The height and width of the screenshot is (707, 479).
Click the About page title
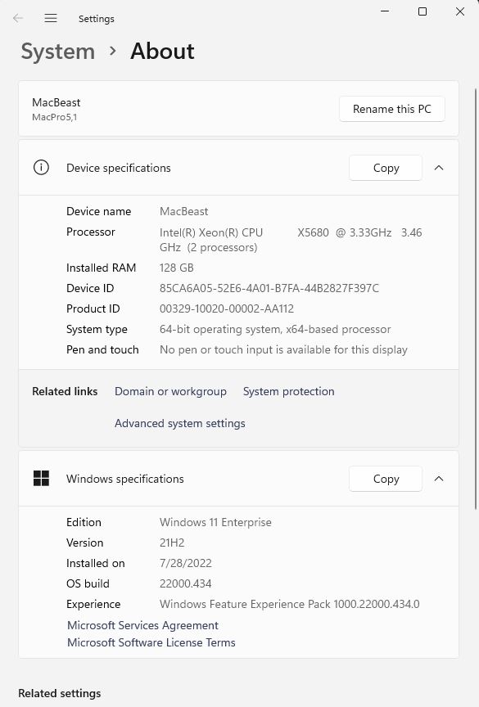pyautogui.click(x=162, y=51)
